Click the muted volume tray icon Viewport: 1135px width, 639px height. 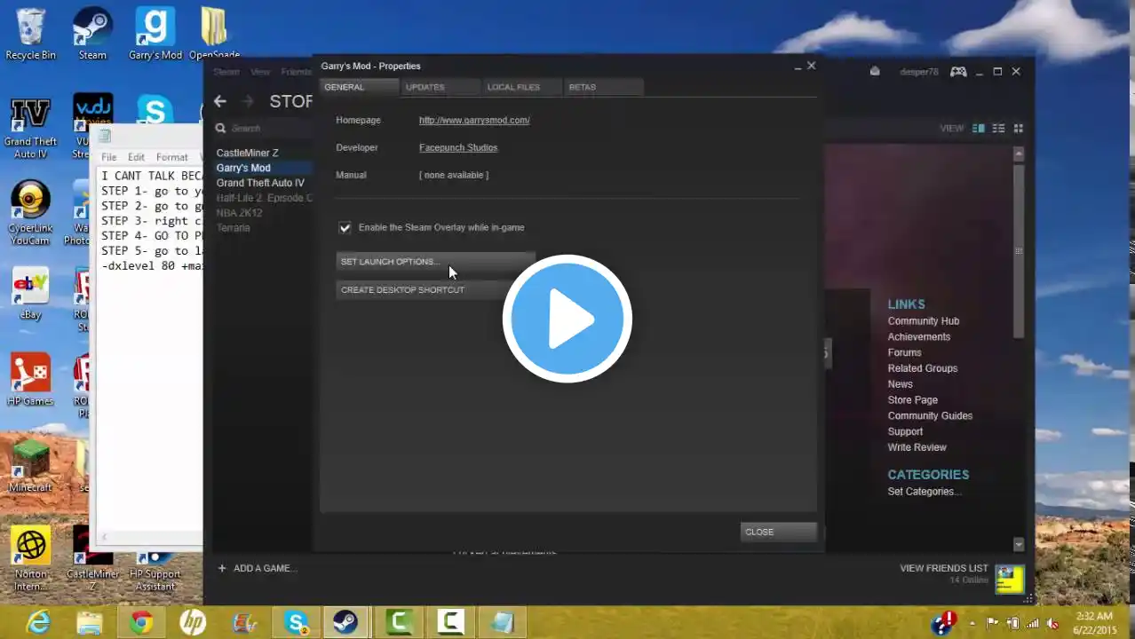coord(1052,623)
